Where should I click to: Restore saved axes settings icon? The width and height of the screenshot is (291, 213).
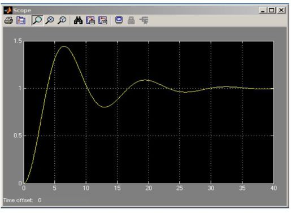coord(103,20)
